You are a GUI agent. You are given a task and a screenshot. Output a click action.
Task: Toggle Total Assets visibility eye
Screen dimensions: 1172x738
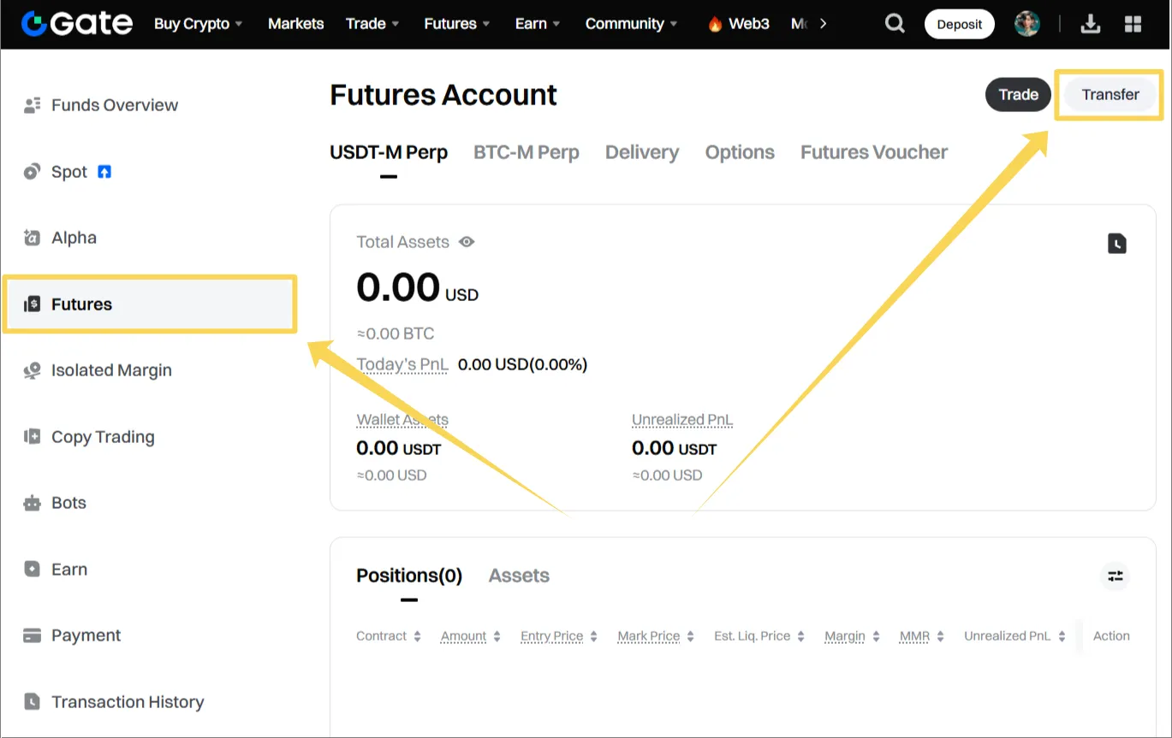[467, 242]
